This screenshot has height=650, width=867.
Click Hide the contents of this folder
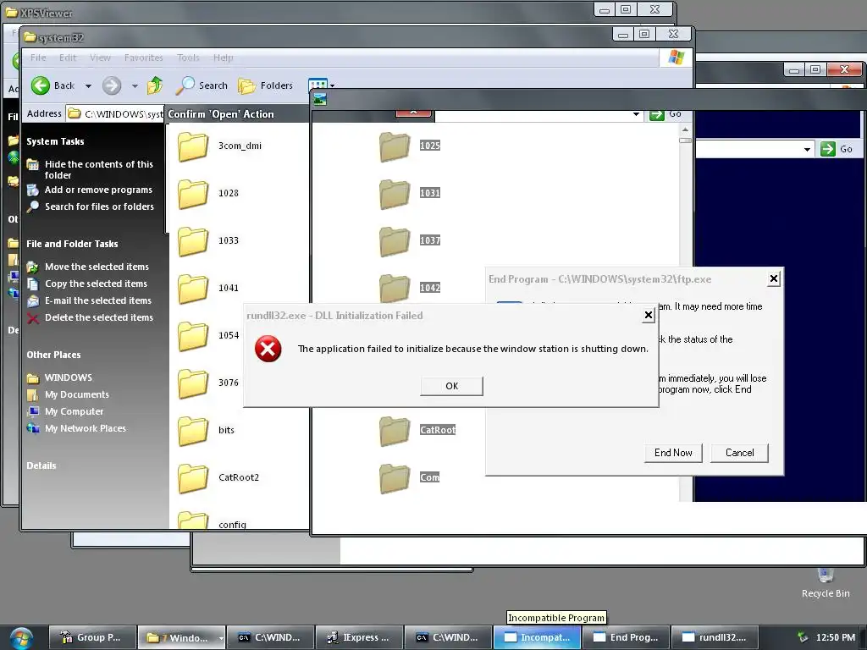click(98, 169)
